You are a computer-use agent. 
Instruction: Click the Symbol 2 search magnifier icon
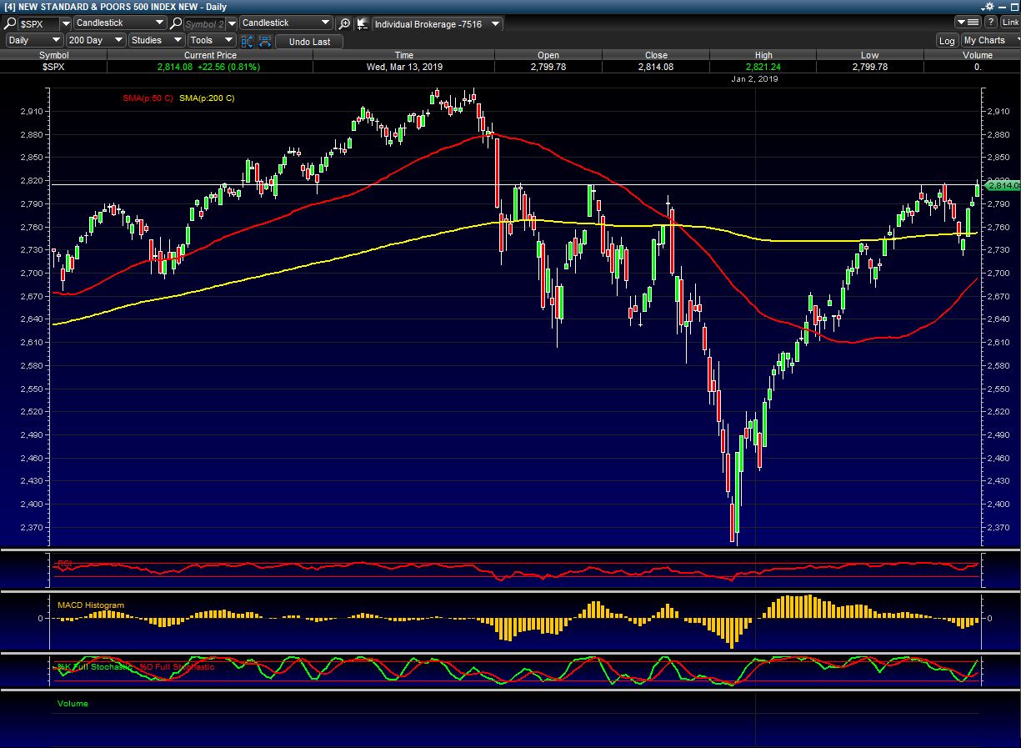pyautogui.click(x=176, y=24)
